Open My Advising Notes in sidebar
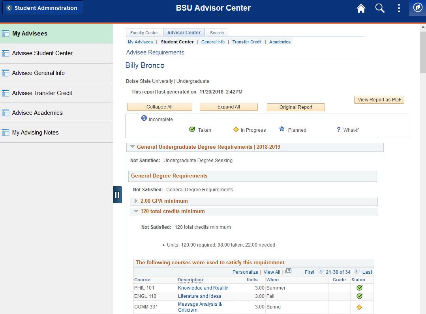This screenshot has height=314, width=426. tap(56, 133)
